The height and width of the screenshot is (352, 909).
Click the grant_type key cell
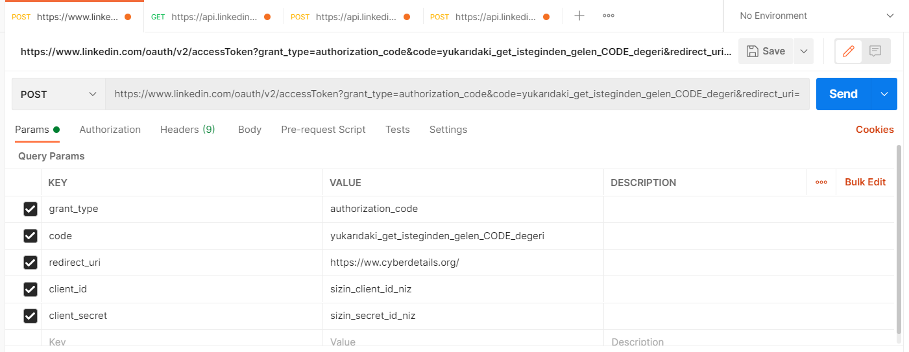[x=182, y=209]
